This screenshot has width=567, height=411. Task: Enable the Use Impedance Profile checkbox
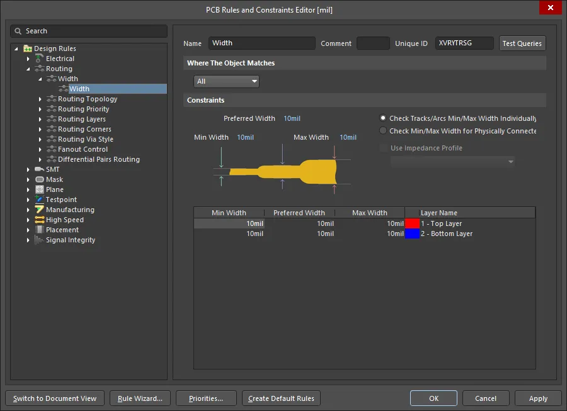click(x=383, y=148)
